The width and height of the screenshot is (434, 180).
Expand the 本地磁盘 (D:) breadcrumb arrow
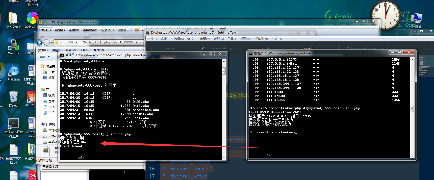[x=101, y=42]
